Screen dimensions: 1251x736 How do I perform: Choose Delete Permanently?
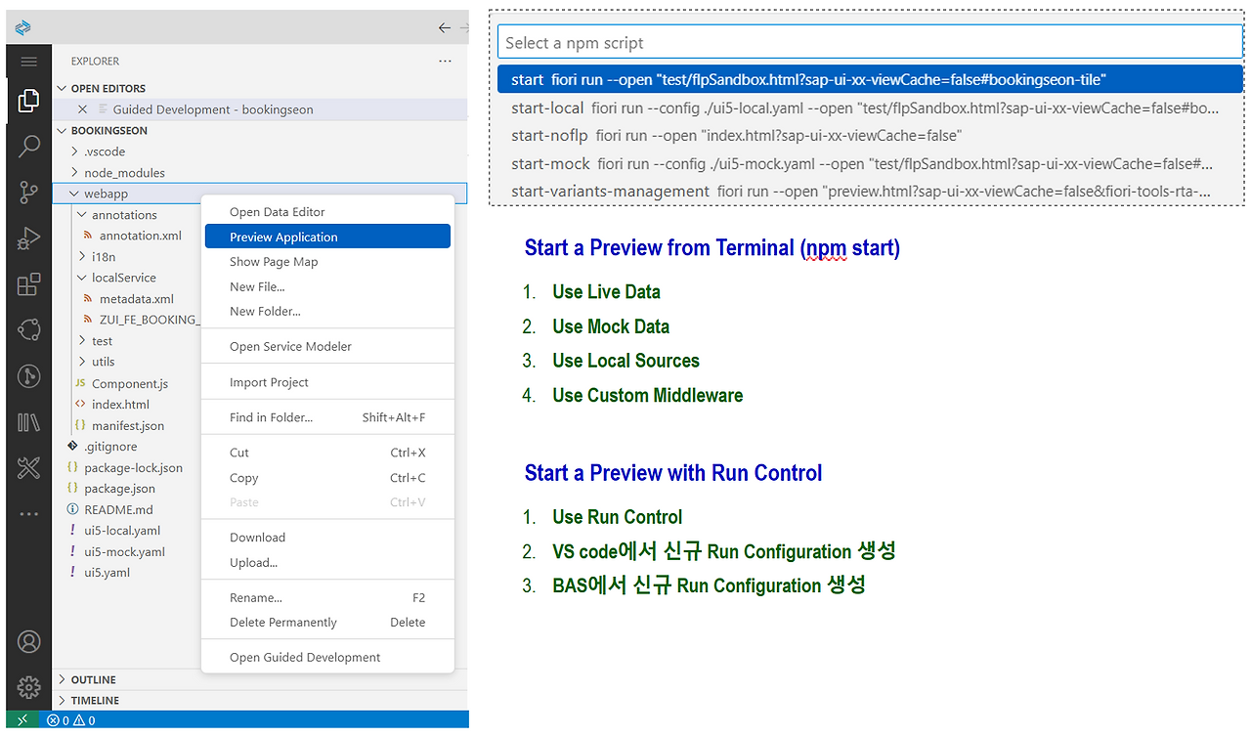coord(327,623)
